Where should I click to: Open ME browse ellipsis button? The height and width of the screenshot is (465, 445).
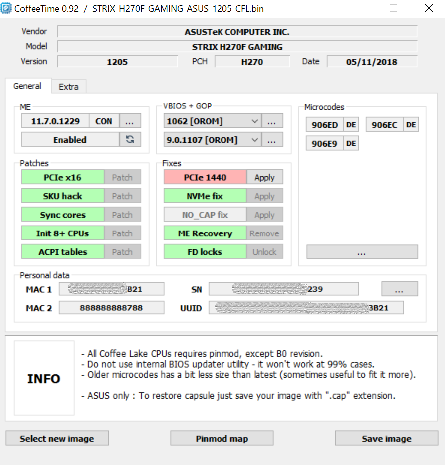[x=130, y=121]
